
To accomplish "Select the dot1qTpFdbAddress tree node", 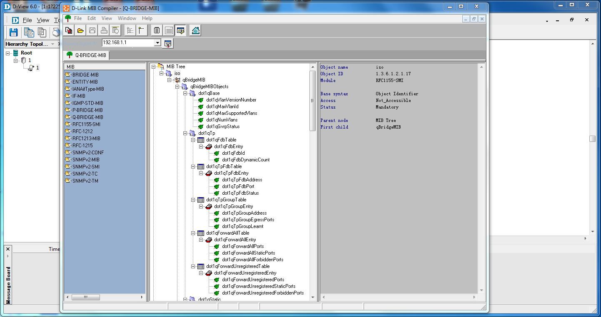I will coord(242,180).
